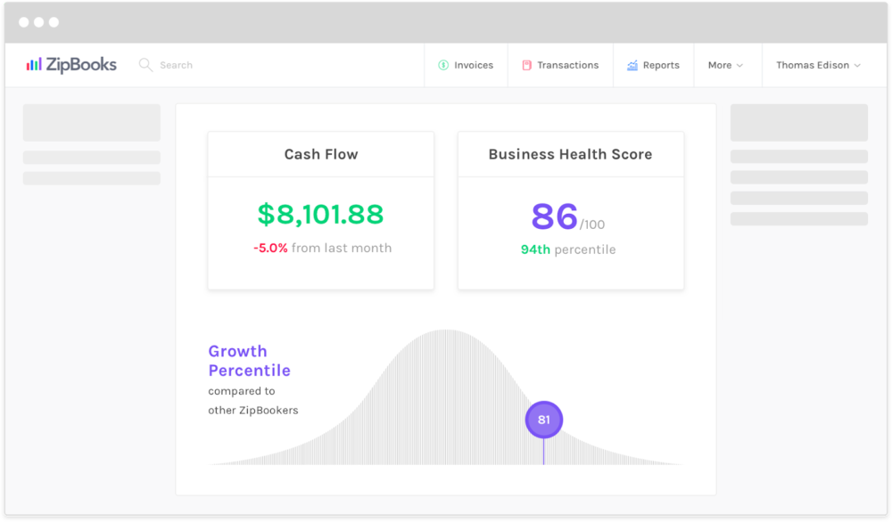
Task: Click the $8,101.88 cash flow value
Action: click(x=321, y=214)
